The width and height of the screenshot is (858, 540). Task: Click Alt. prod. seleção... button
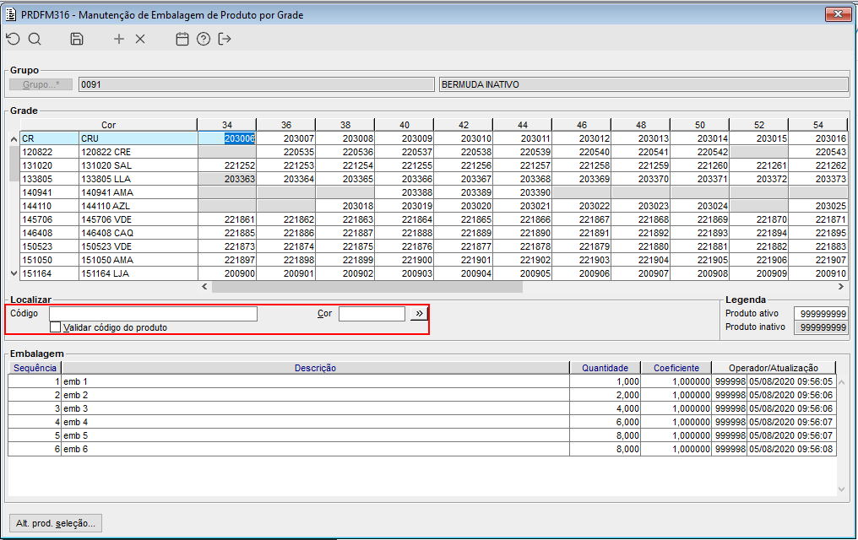point(55,523)
